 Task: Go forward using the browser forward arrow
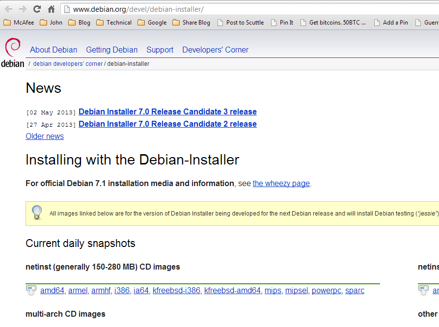pyautogui.click(x=23, y=9)
